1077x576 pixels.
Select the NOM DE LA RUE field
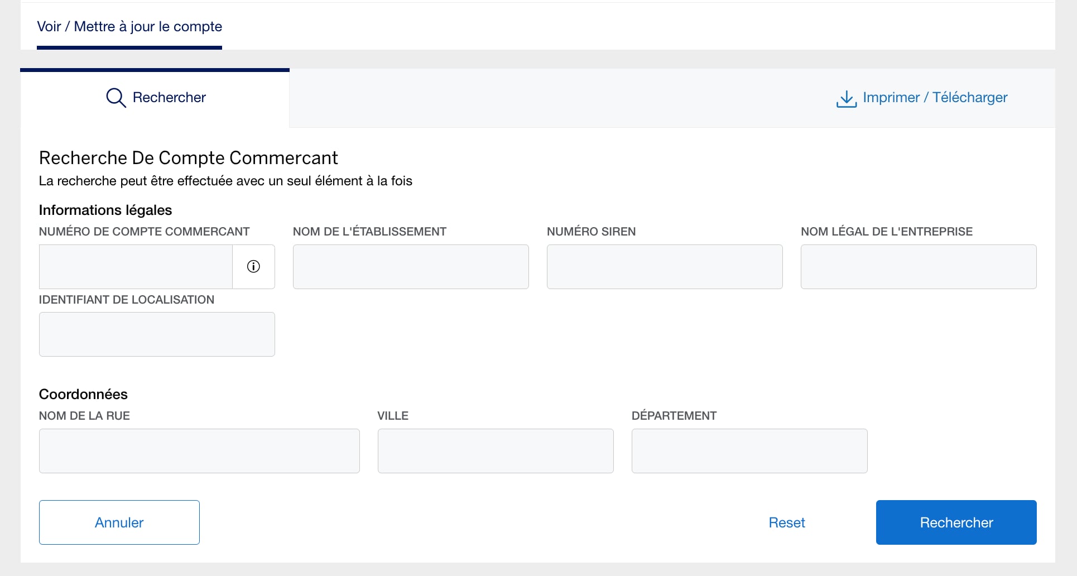pyautogui.click(x=199, y=451)
